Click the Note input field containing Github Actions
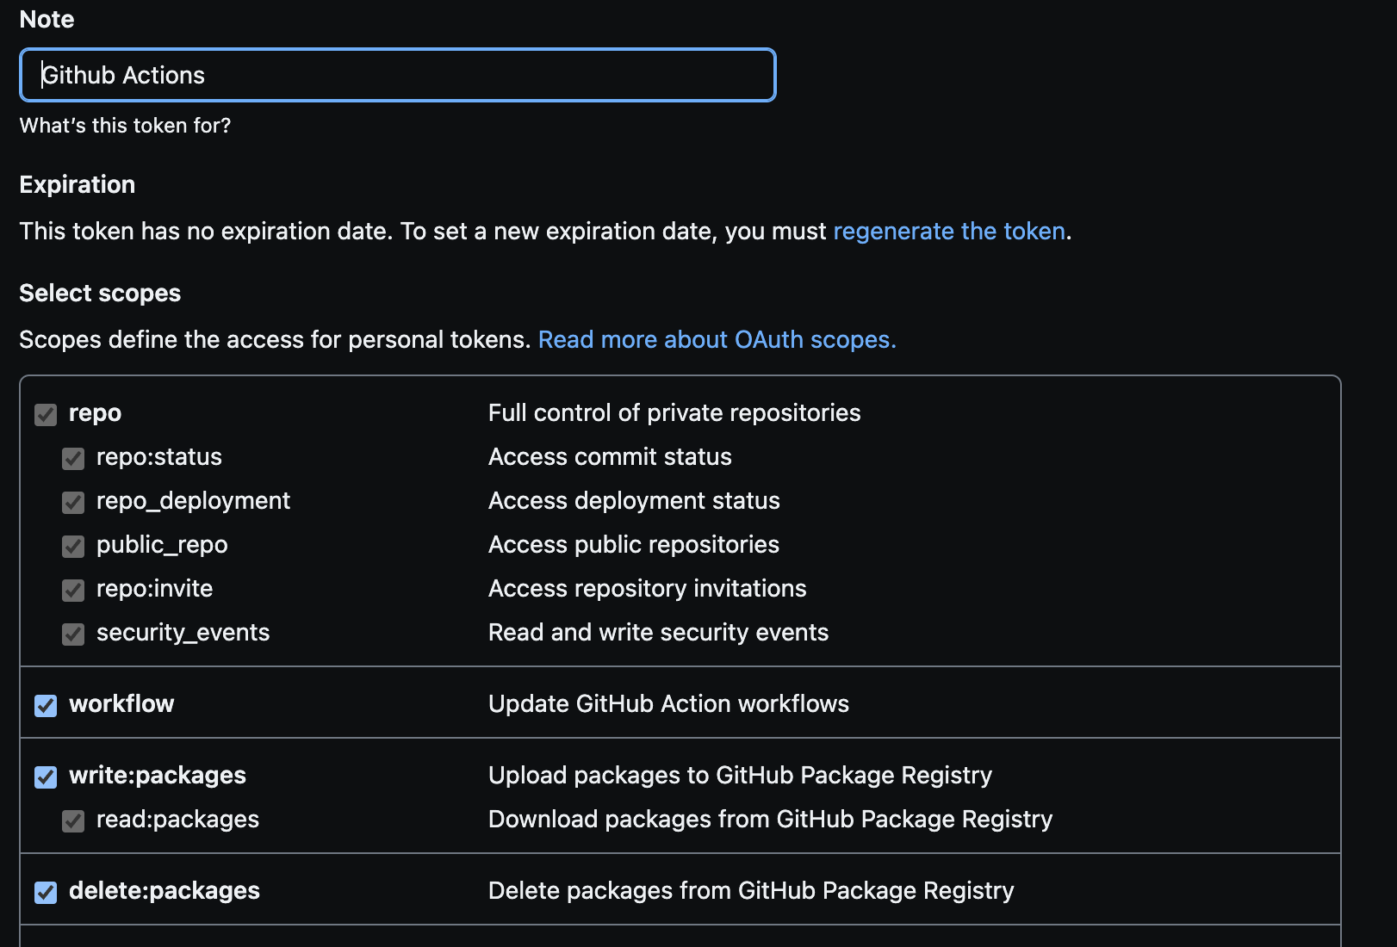Viewport: 1397px width, 947px height. (x=398, y=75)
